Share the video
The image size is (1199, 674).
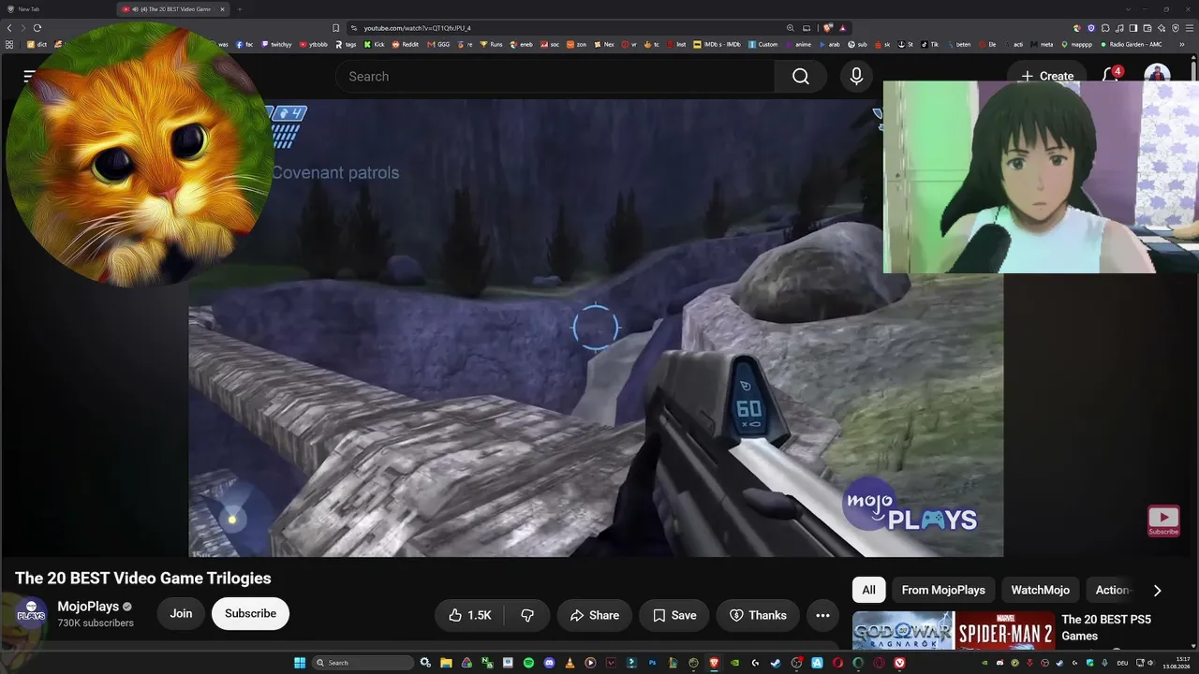tap(595, 615)
